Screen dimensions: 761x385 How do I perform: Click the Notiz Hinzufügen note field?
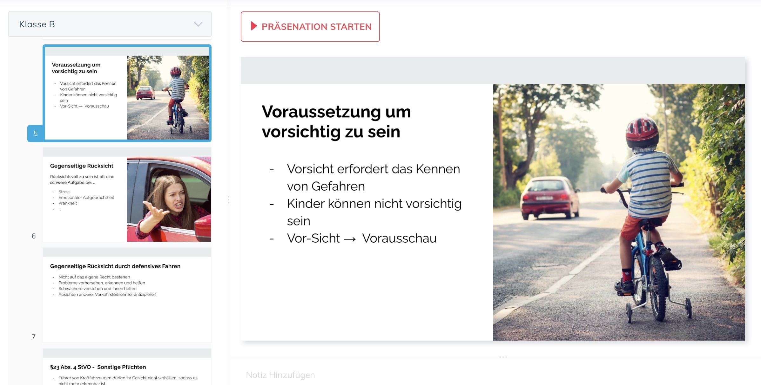point(495,375)
